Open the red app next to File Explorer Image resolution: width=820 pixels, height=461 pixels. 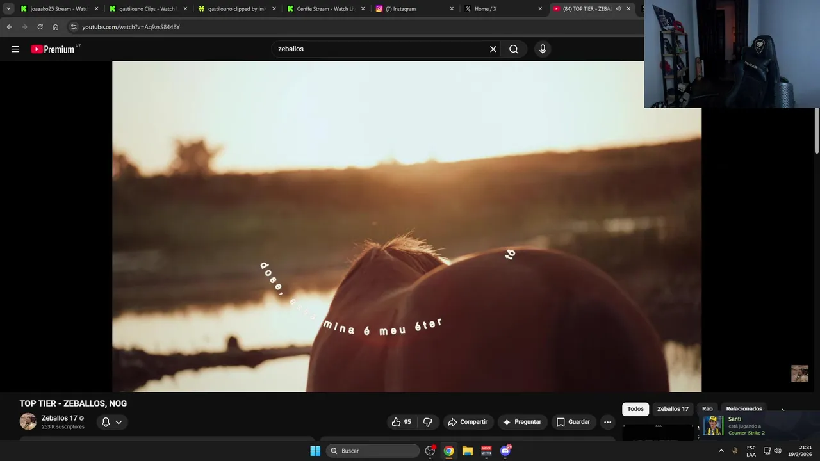coord(486,451)
